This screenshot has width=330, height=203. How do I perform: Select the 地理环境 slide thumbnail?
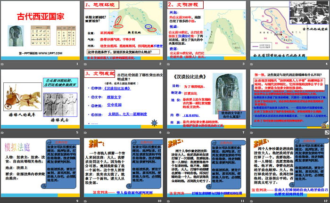click(x=124, y=31)
